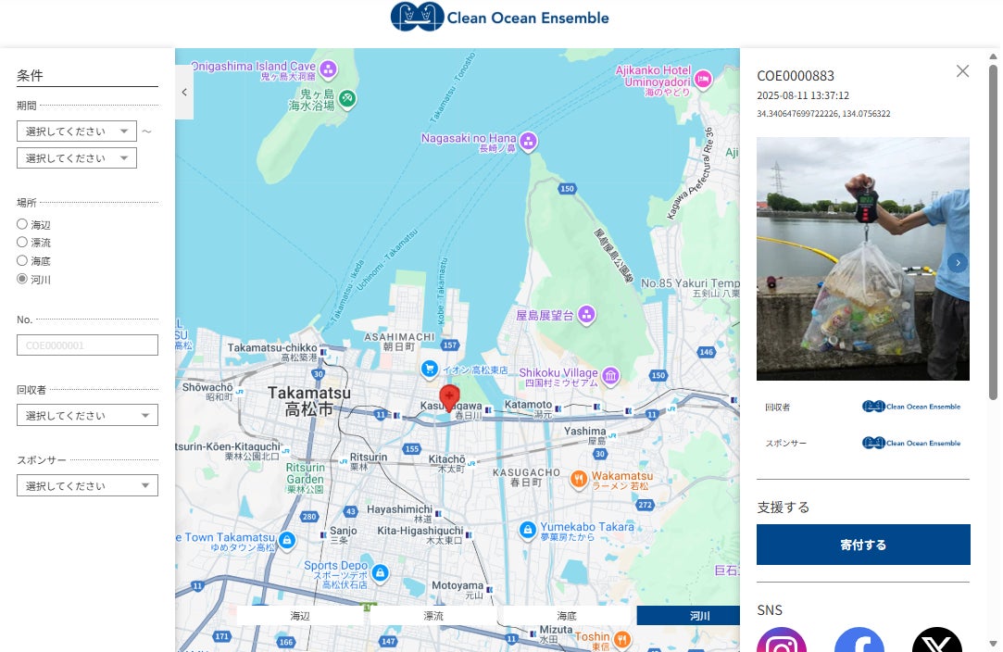The image size is (1003, 652).
Task: Select the 海底 radio button
Action: (x=23, y=260)
